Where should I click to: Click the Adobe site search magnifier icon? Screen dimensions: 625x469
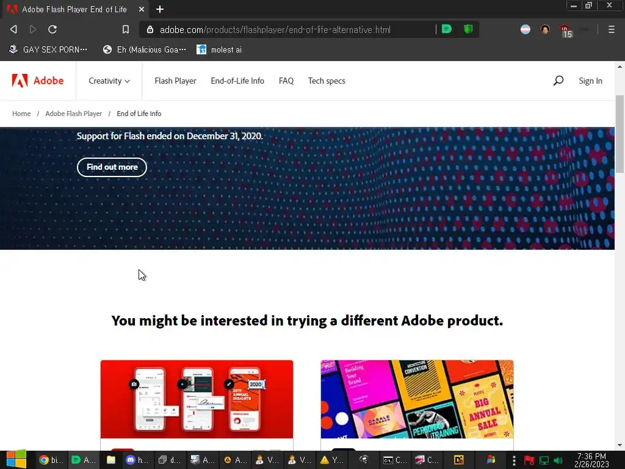point(558,81)
